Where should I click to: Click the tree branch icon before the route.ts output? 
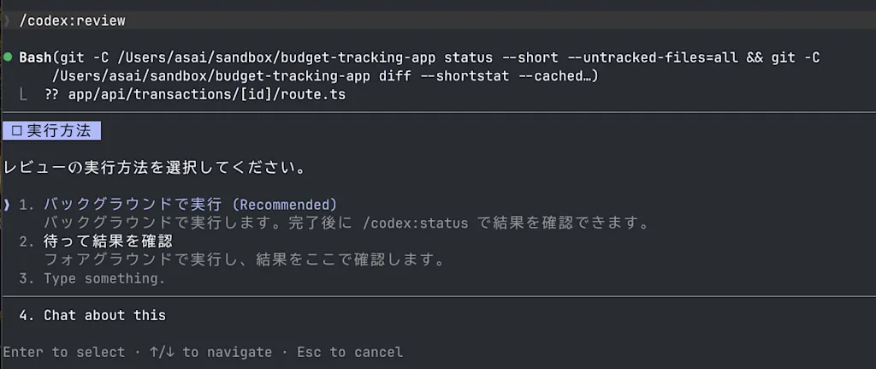(23, 95)
